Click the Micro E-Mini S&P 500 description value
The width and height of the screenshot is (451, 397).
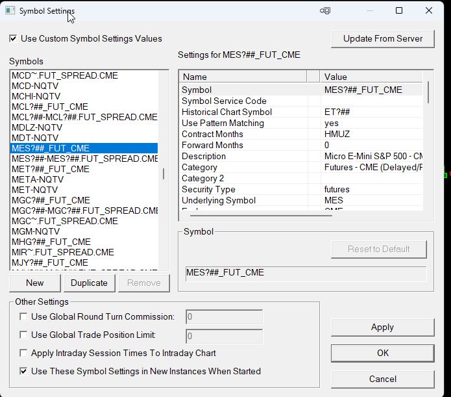coord(373,156)
